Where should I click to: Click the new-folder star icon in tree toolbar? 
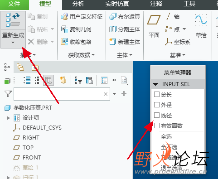(x=63, y=80)
